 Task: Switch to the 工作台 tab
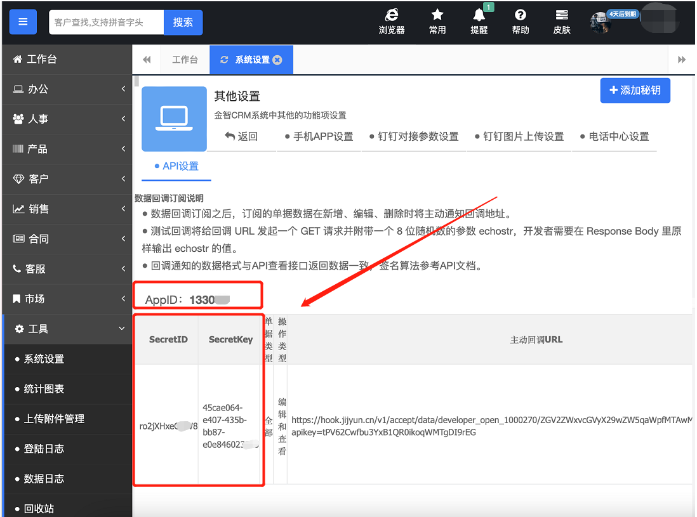pyautogui.click(x=185, y=60)
